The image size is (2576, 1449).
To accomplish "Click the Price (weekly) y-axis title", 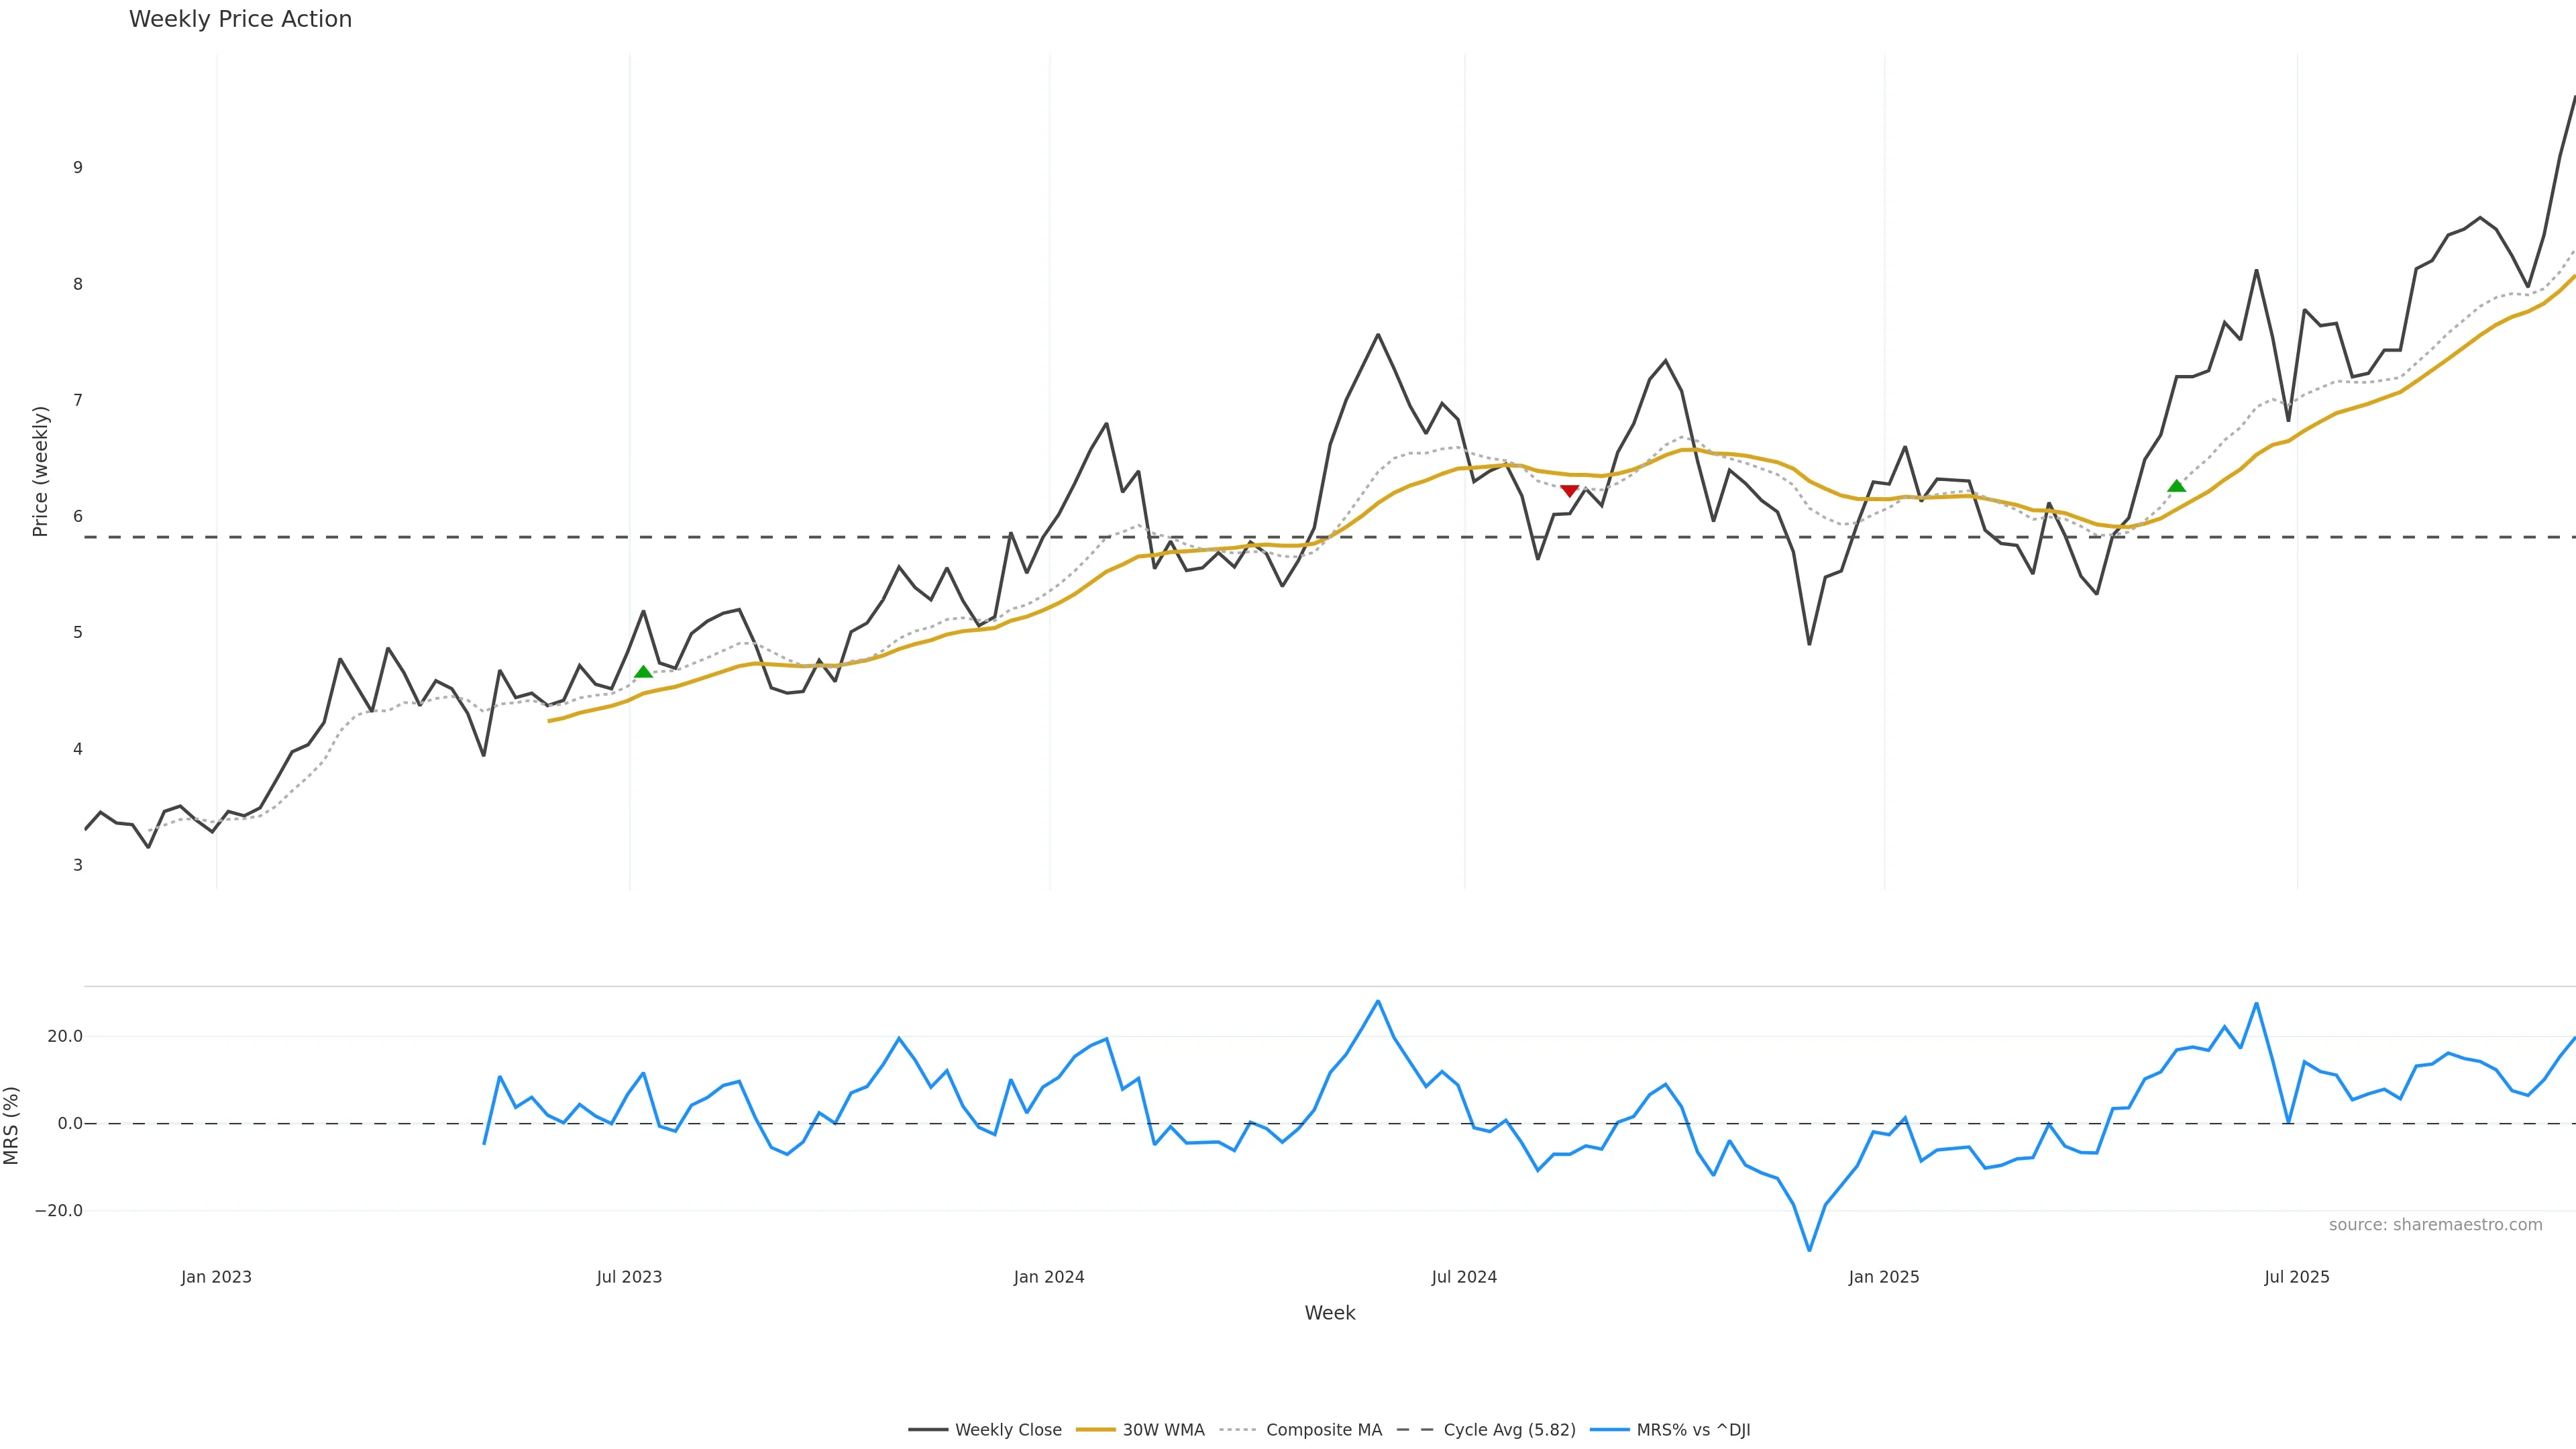I will tap(40, 471).
